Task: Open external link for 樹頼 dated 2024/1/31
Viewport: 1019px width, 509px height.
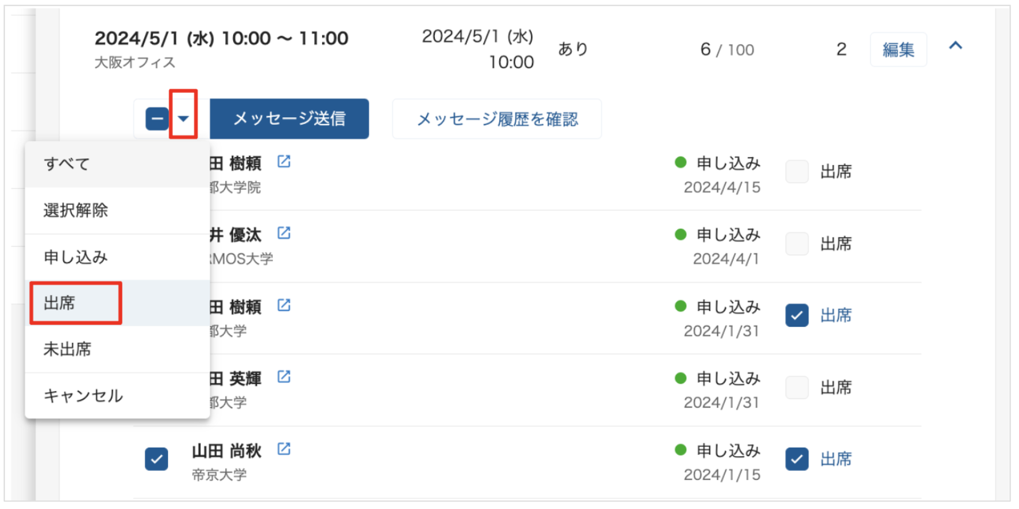Action: [284, 305]
